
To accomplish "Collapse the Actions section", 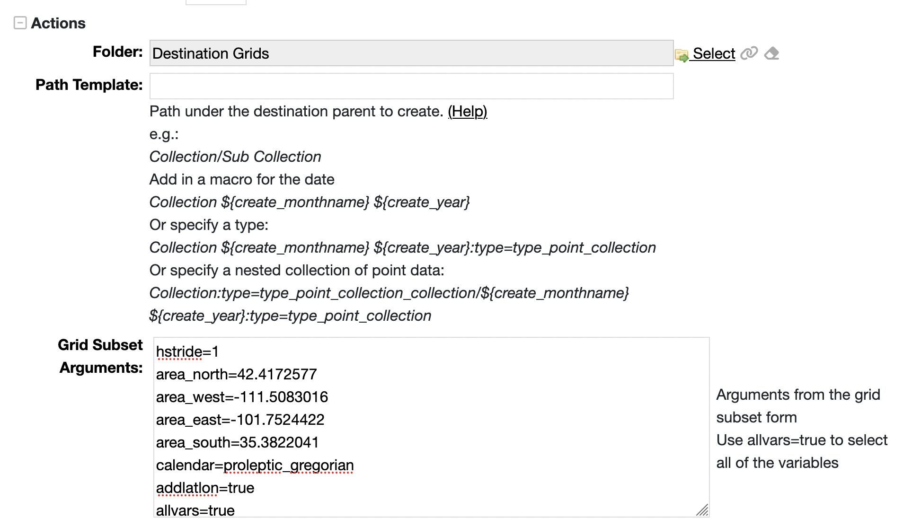I will click(x=20, y=23).
